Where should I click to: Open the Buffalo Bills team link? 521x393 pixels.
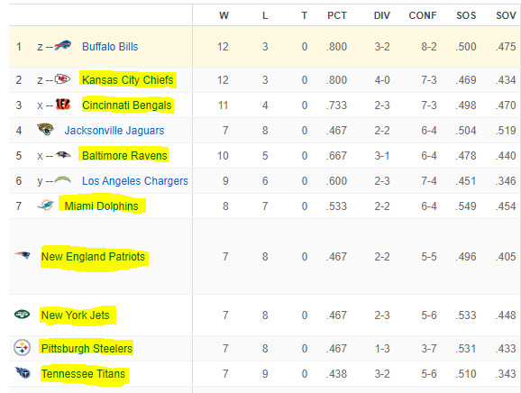[x=110, y=47]
